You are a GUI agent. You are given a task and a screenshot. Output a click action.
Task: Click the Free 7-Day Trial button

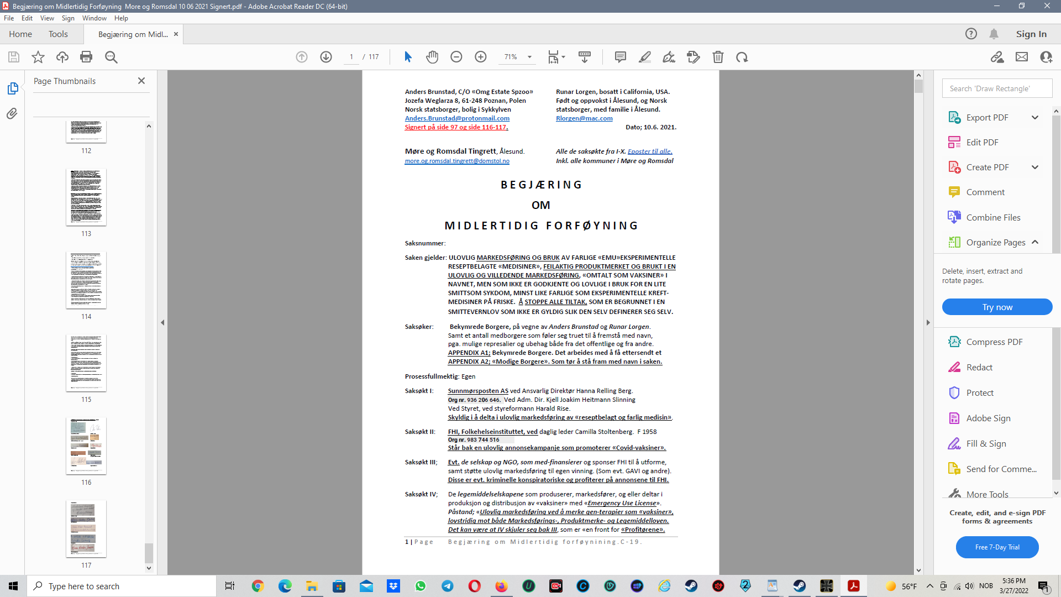(x=997, y=547)
